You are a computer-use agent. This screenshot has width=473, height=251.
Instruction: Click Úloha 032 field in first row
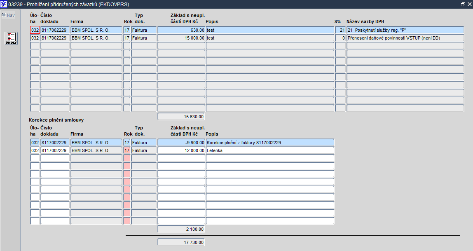coord(35,30)
